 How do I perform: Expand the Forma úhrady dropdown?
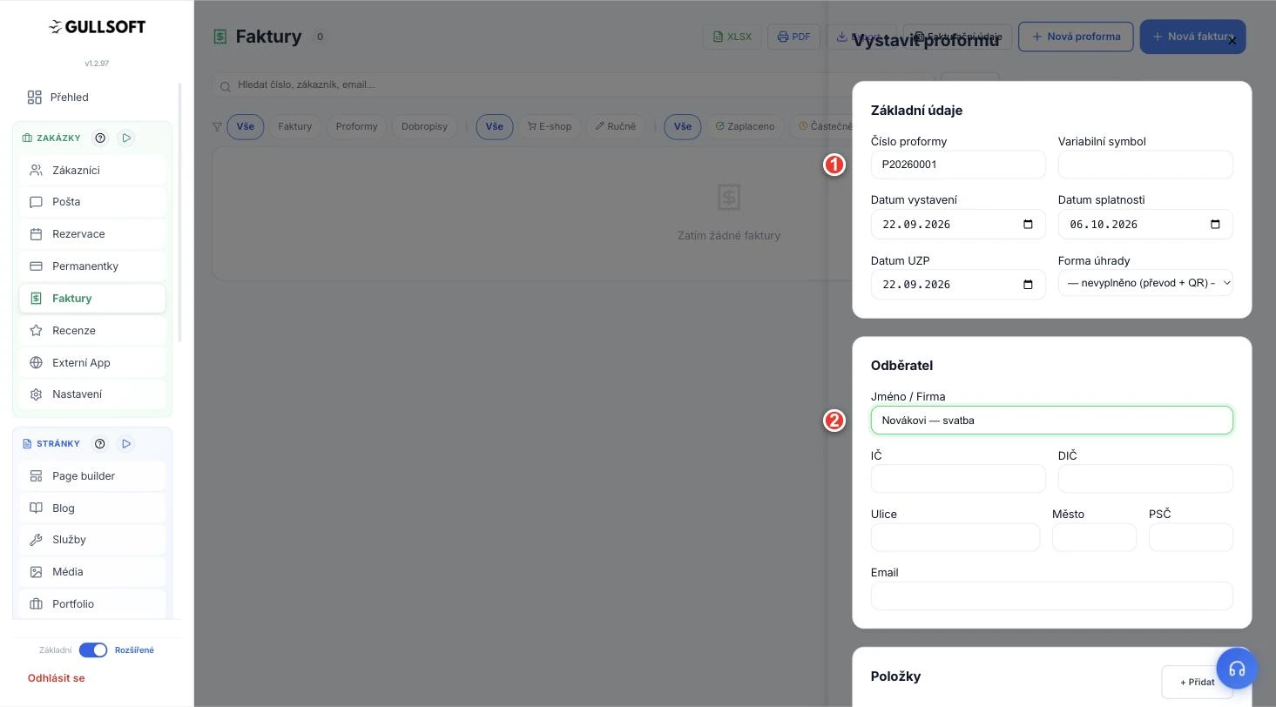point(1145,282)
